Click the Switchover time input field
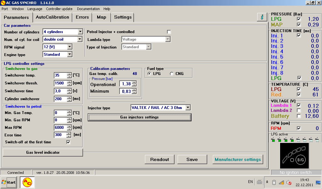 60,91
